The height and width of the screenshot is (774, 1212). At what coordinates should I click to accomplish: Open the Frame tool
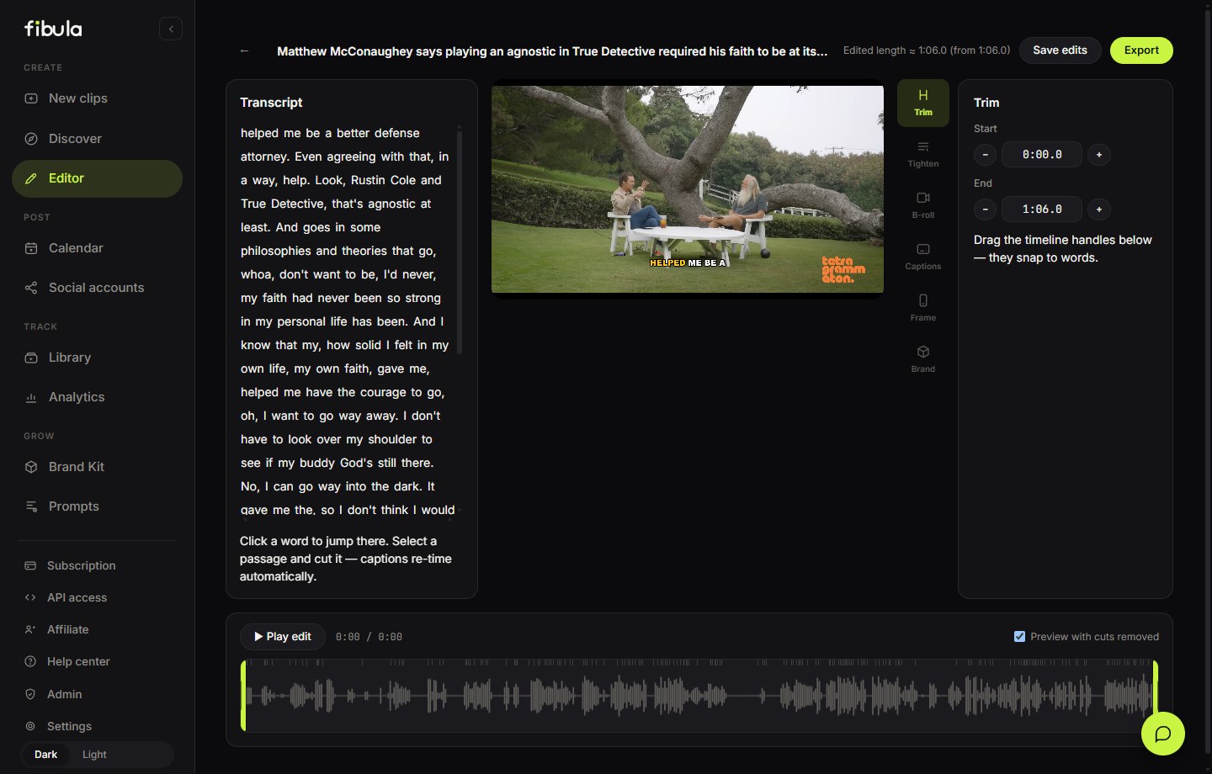923,308
